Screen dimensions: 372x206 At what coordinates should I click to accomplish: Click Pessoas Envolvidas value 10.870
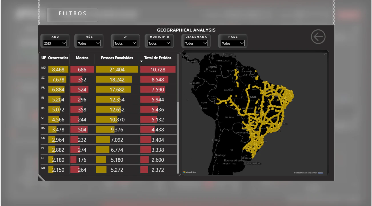pyautogui.click(x=117, y=119)
